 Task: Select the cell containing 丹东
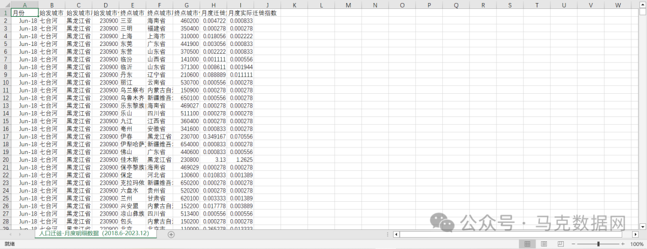point(132,75)
